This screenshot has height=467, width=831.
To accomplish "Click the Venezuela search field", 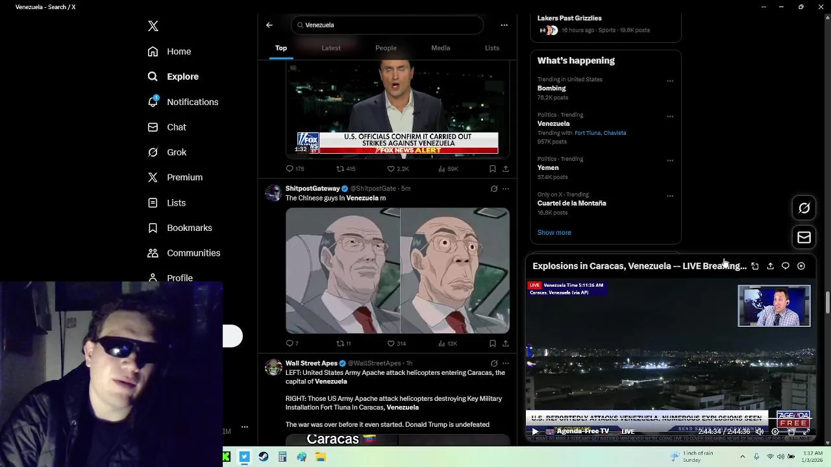I will [x=388, y=25].
